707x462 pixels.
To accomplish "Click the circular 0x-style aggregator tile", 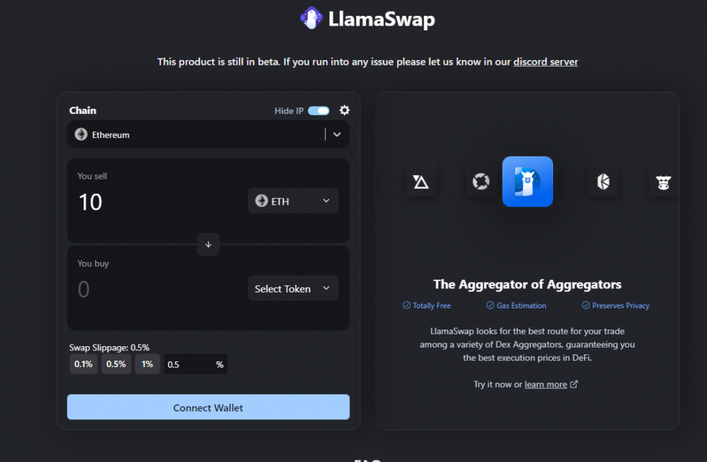I will tap(481, 181).
